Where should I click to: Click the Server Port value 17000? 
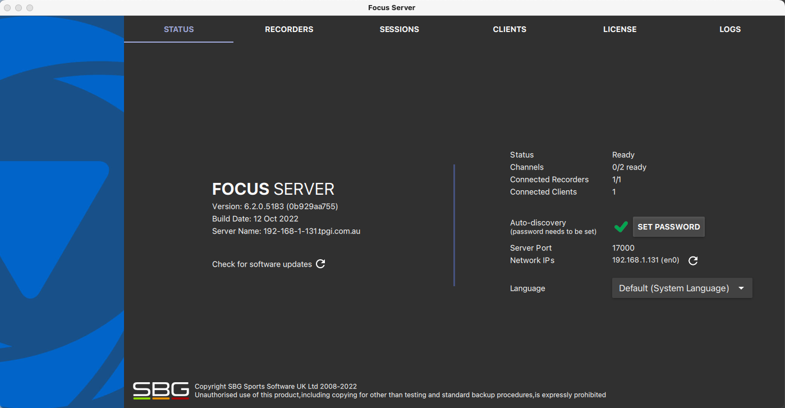pyautogui.click(x=623, y=248)
